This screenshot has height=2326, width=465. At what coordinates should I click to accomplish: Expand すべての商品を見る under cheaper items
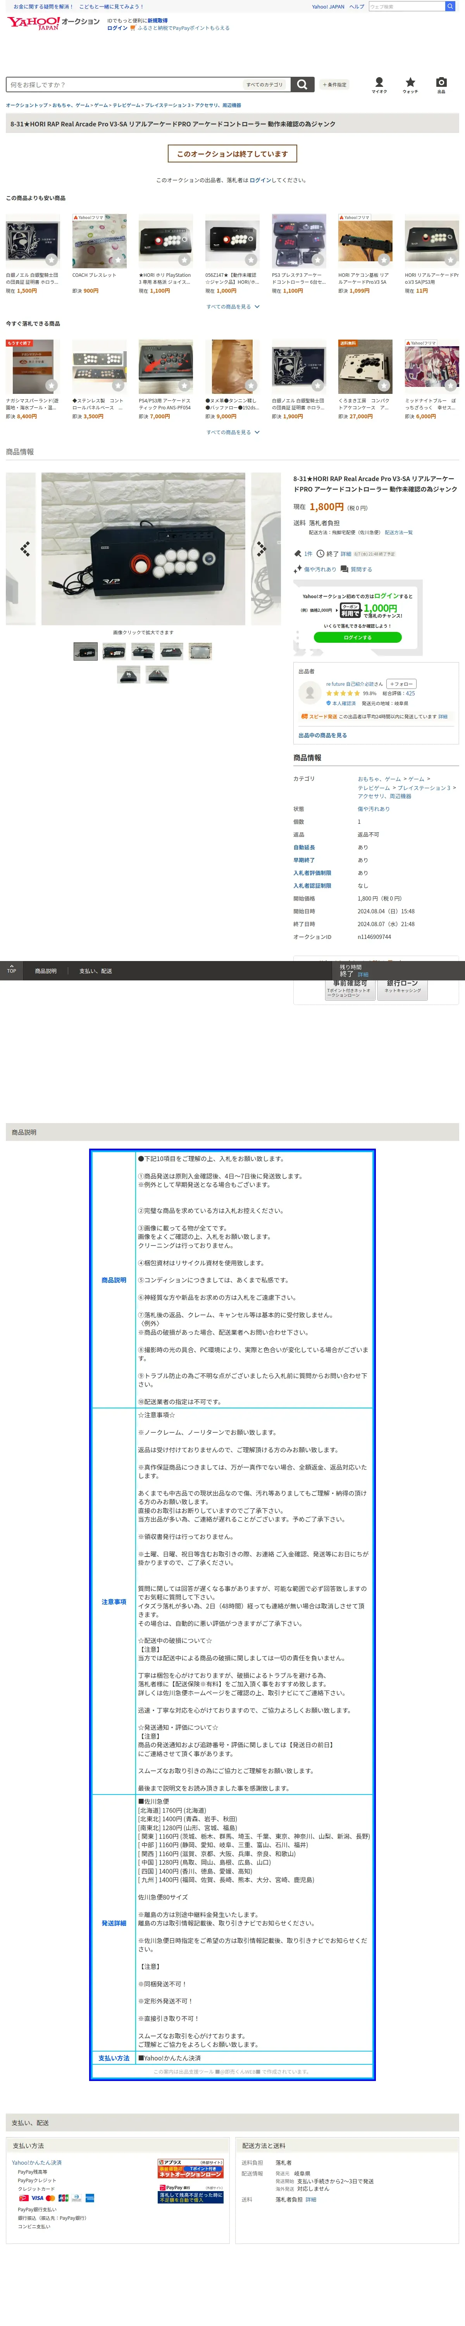pyautogui.click(x=232, y=307)
